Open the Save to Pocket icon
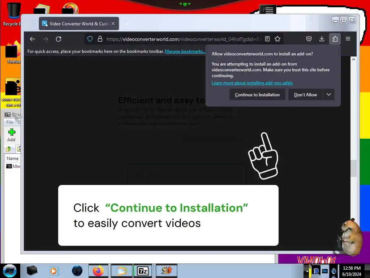370x278 pixels. (x=309, y=39)
